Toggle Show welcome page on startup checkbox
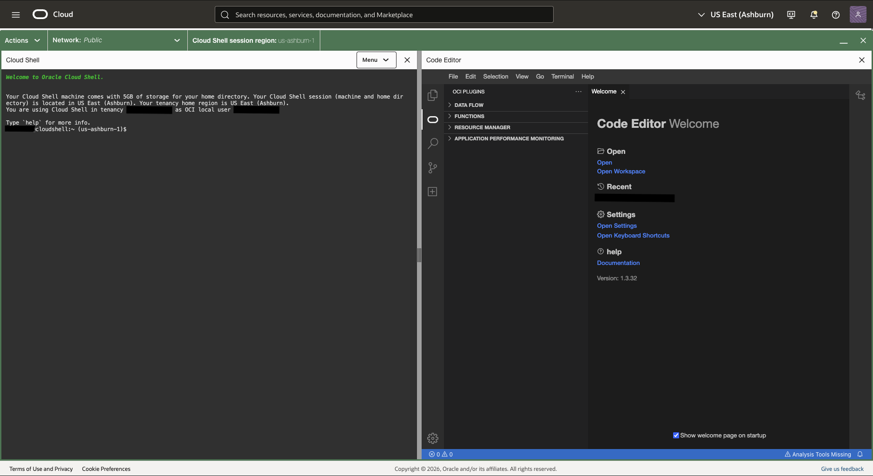This screenshot has width=873, height=476. point(676,436)
